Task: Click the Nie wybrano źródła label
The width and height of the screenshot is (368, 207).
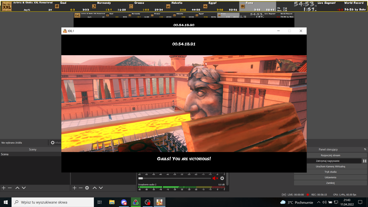Action: pos(11,143)
